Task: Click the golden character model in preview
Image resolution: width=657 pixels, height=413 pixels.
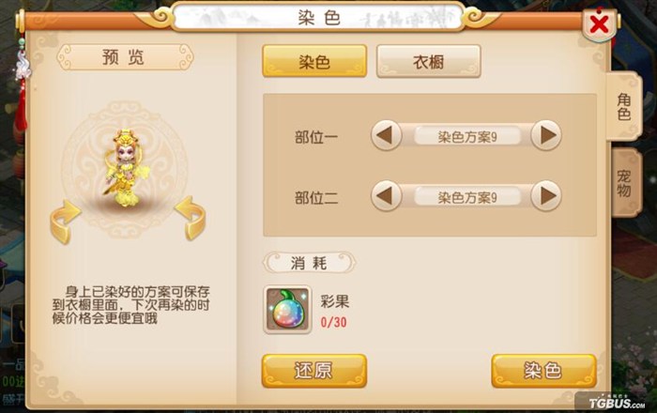Action: tap(125, 168)
